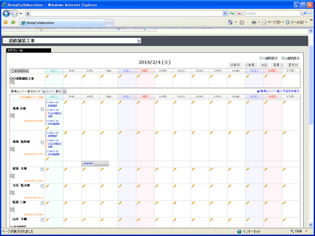Tick checkbox in row above 主任 member
315x236 pixels.
[x=42, y=169]
